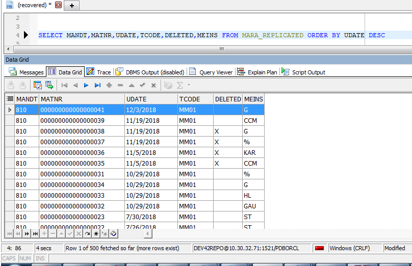Click the grid options icon with orange table
Screen dimensions: 412x266
(38, 85)
